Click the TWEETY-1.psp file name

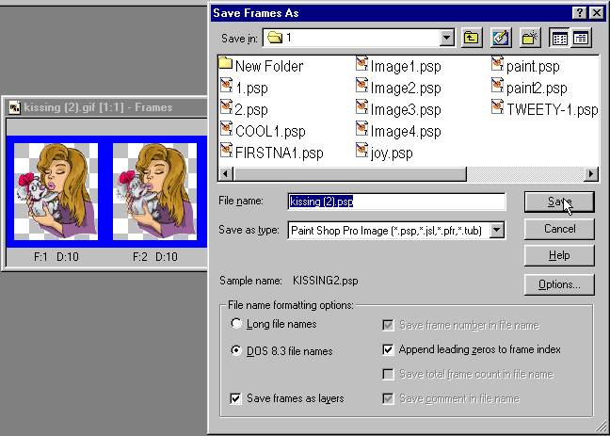pos(552,110)
